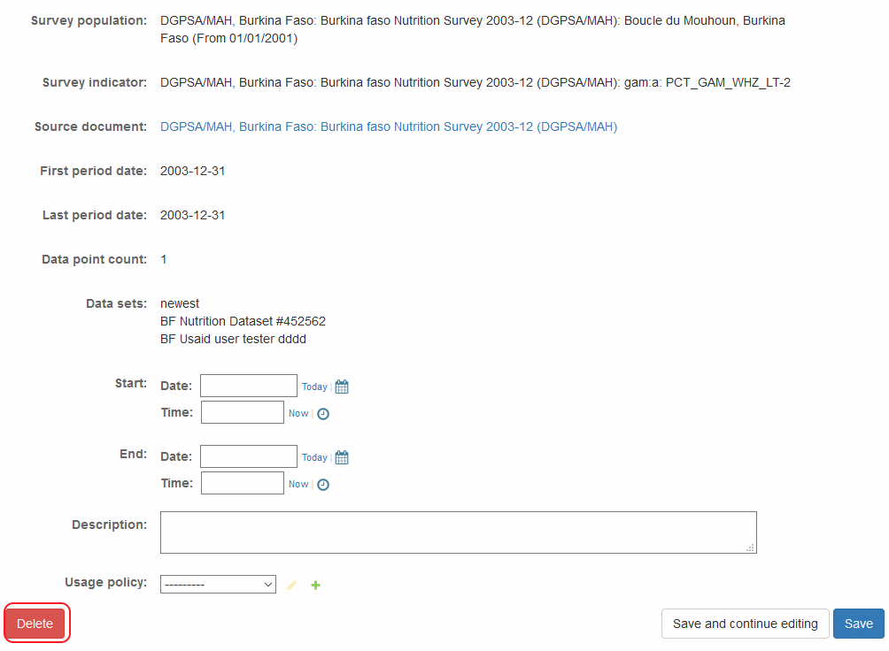The image size is (889, 651).
Task: Focus the Start Date input field
Action: (249, 386)
